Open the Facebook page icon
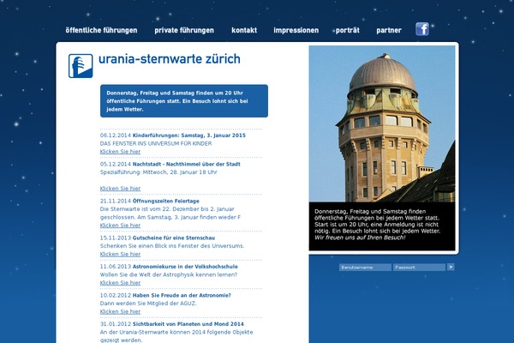Screen dimensions: 514x343 [422, 29]
